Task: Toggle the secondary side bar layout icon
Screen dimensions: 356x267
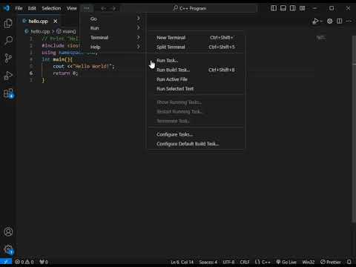Action: tap(293, 8)
